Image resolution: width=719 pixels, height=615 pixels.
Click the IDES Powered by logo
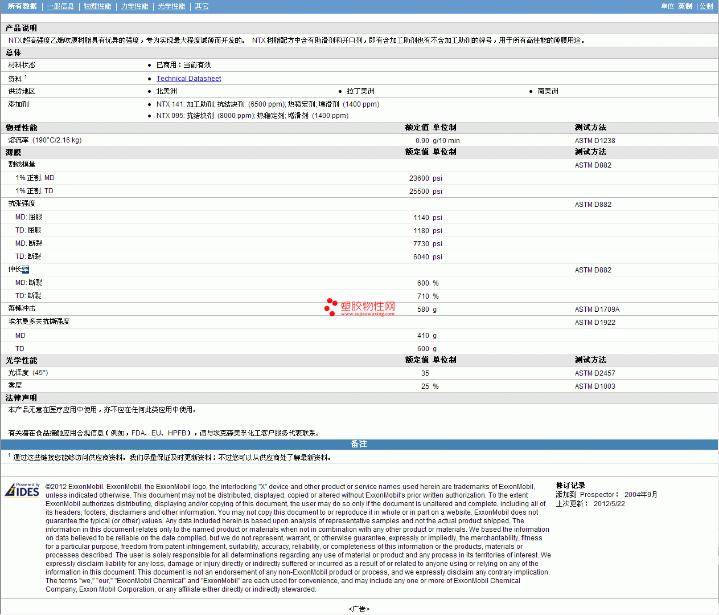[x=22, y=490]
